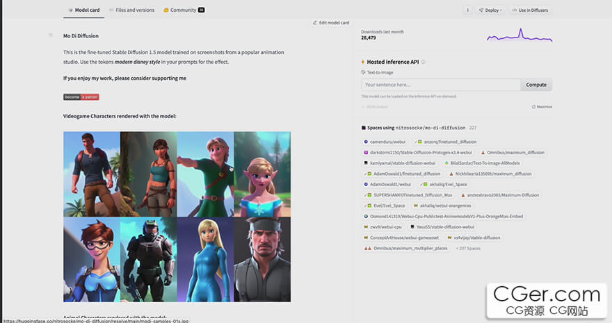Click the '28,479' downloads count
612x323 pixels.
point(369,38)
